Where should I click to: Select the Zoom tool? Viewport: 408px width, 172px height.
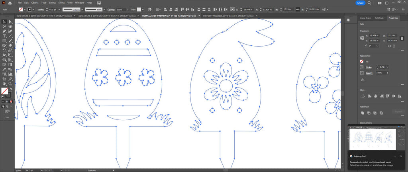10,84
